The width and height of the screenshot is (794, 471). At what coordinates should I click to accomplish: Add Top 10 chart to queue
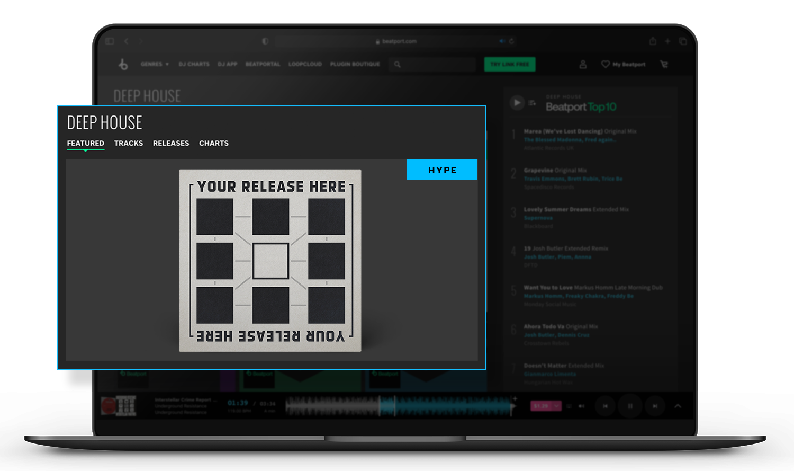tap(532, 103)
